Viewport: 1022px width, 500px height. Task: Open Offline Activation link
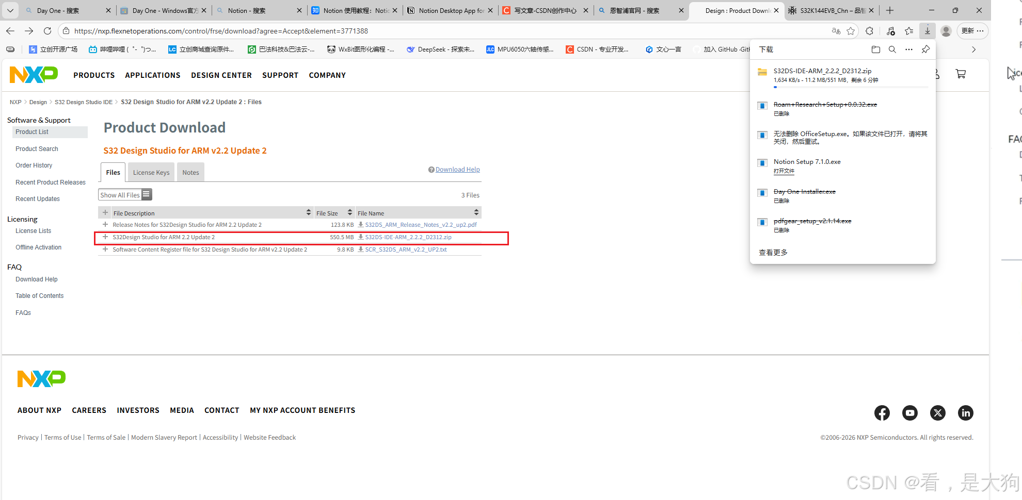click(x=38, y=247)
